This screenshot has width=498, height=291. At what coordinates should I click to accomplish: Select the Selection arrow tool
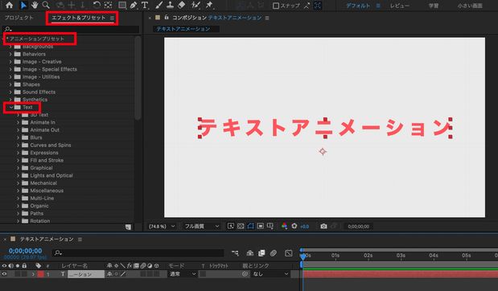(x=23, y=5)
